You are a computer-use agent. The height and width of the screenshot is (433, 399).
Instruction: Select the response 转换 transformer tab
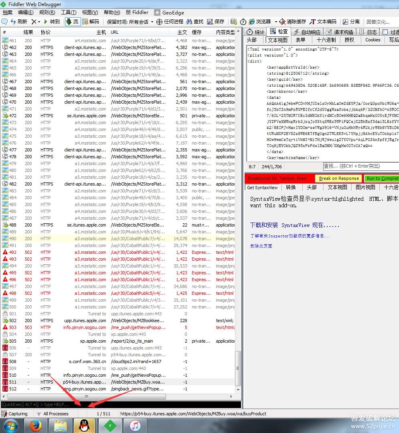(x=291, y=188)
